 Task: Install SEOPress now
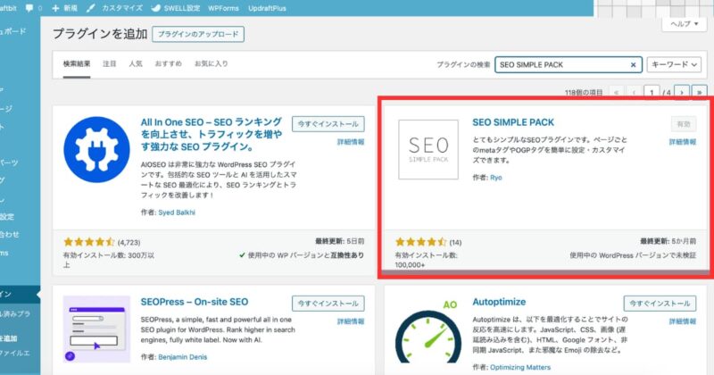tap(328, 304)
